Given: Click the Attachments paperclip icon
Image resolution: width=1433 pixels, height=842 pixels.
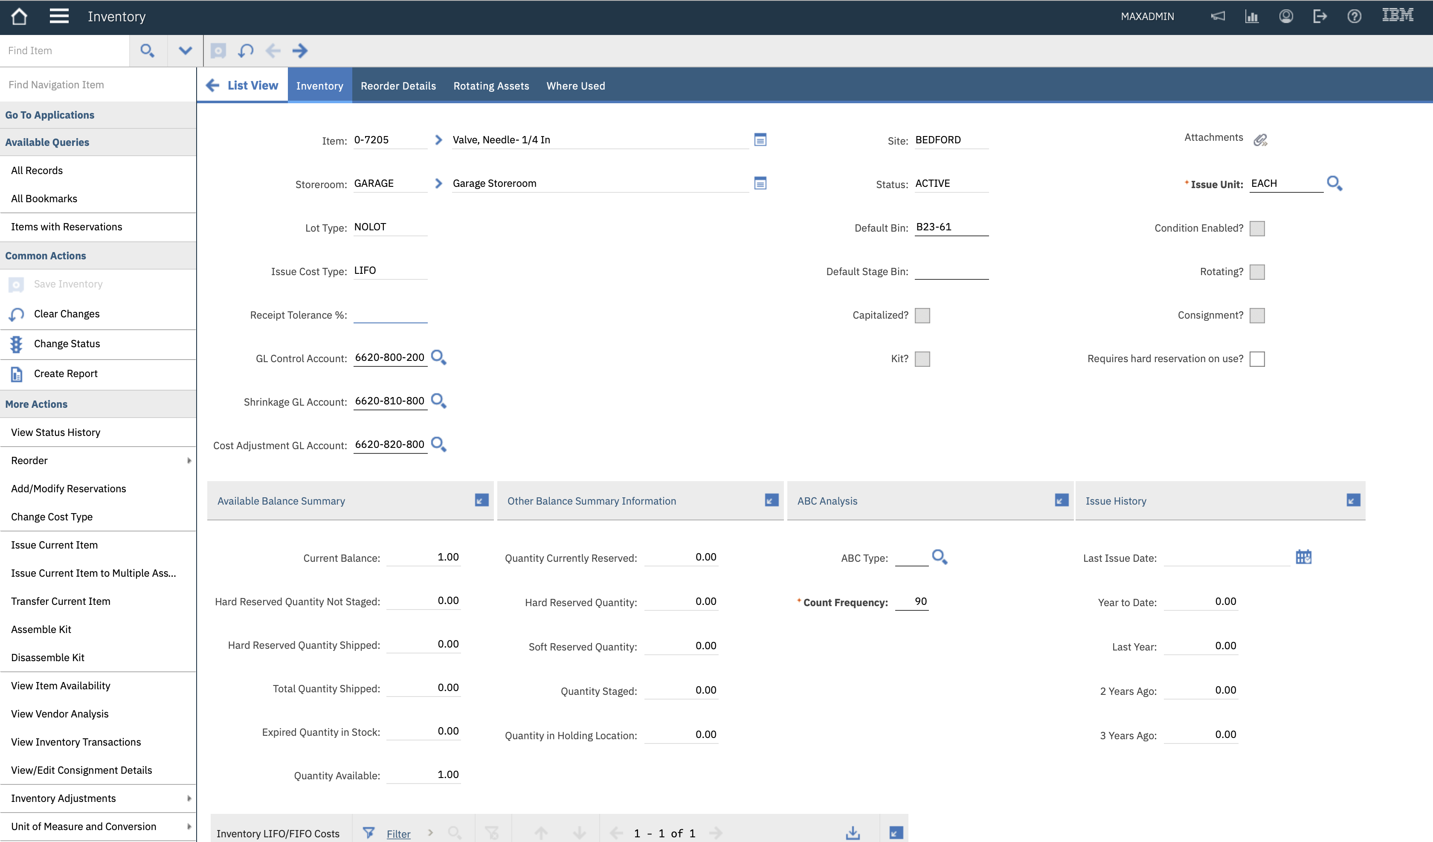Looking at the screenshot, I should point(1260,140).
